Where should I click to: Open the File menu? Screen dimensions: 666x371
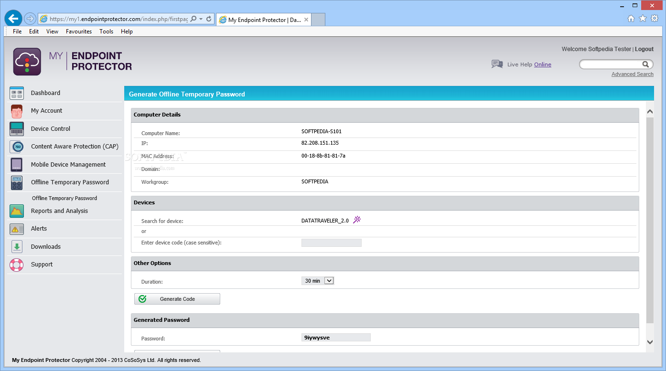17,32
